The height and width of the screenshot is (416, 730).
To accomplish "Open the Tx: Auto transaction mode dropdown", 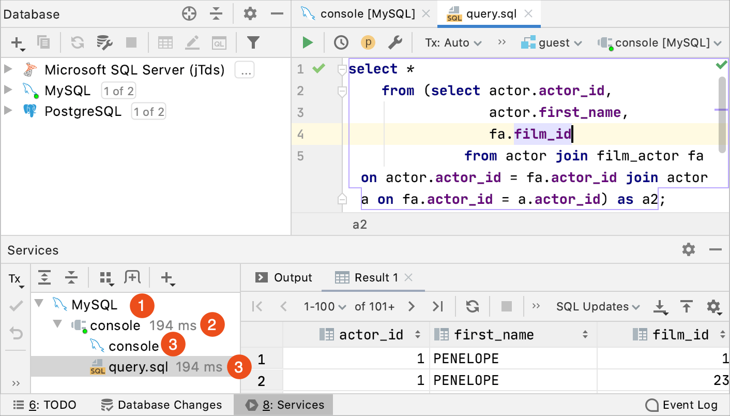I will pos(453,42).
